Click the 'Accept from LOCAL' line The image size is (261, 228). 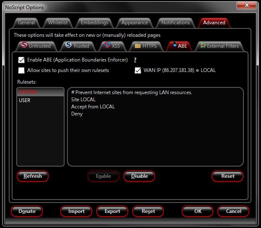[x=93, y=107]
